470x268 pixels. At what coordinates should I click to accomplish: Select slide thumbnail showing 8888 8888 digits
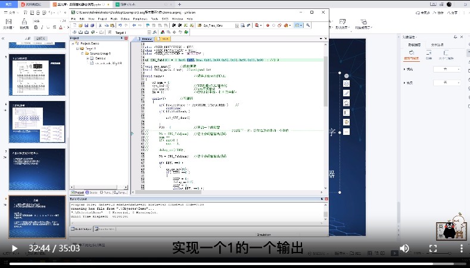[x=37, y=122]
